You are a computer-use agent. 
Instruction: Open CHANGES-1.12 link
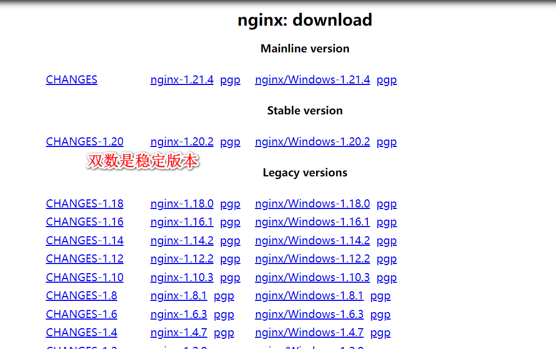point(85,259)
